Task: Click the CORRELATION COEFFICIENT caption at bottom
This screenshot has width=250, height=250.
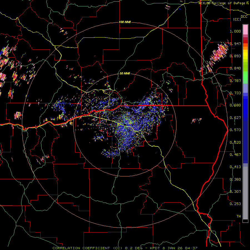Action: click(x=125, y=248)
